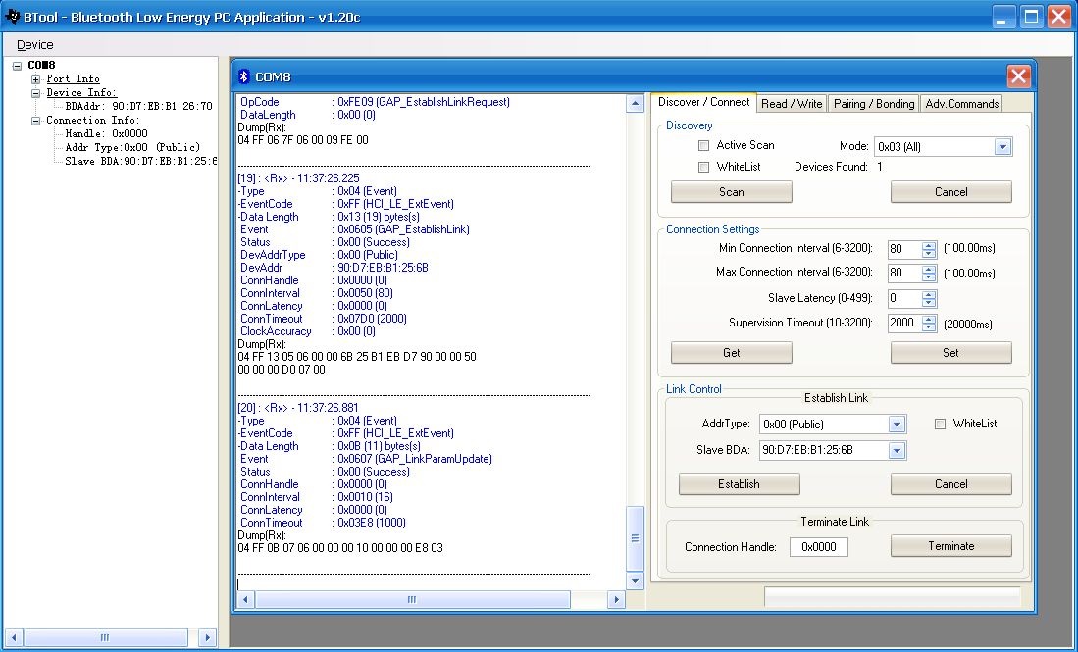
Task: Select the Handle: 0x0000 tree entry
Action: [x=106, y=134]
